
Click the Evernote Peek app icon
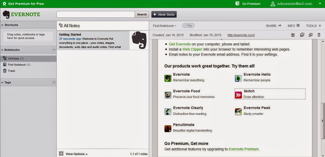(238, 112)
